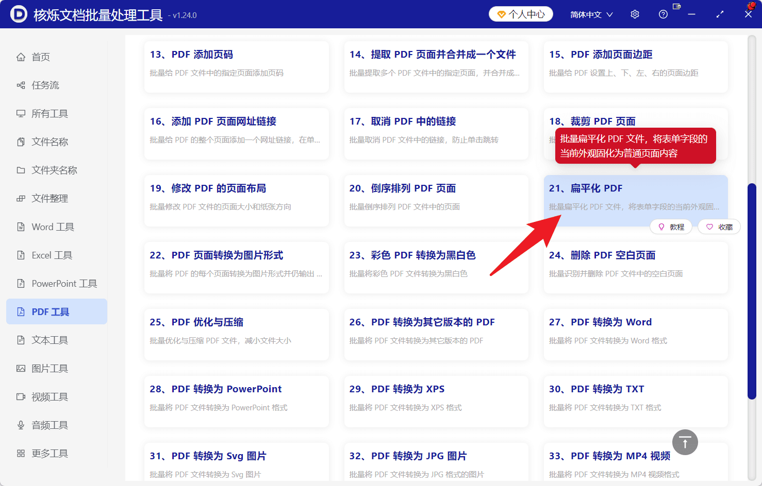Click the Excel document icon in the sidebar
The image size is (762, 486).
click(21, 255)
